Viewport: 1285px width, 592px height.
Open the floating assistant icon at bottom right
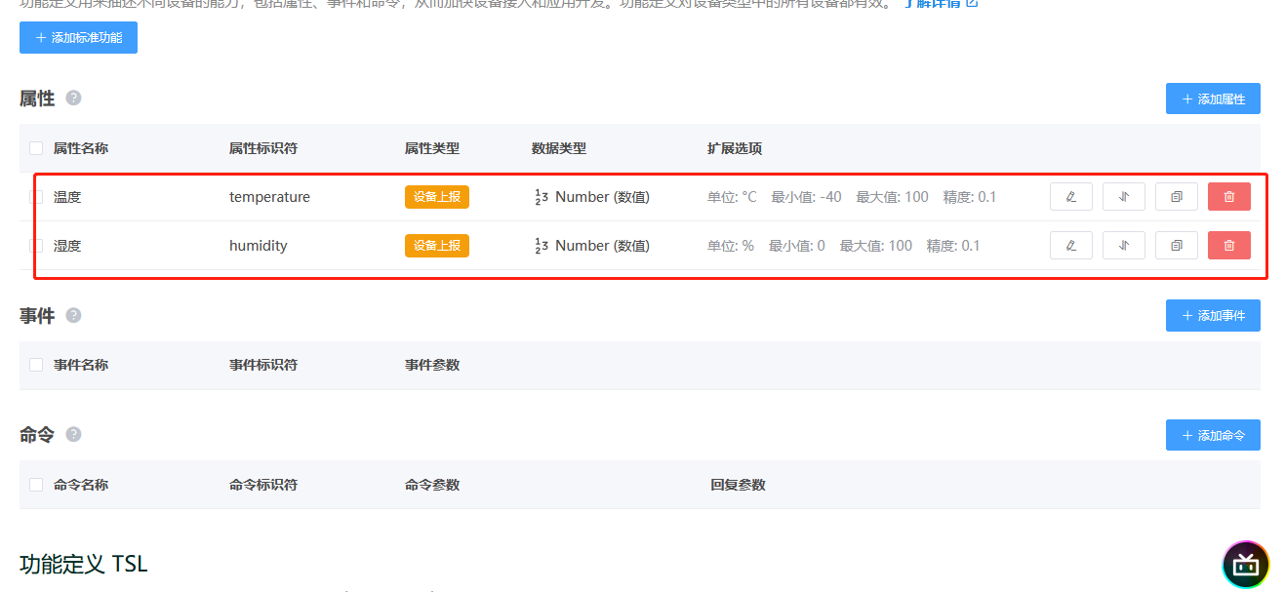pyautogui.click(x=1244, y=565)
